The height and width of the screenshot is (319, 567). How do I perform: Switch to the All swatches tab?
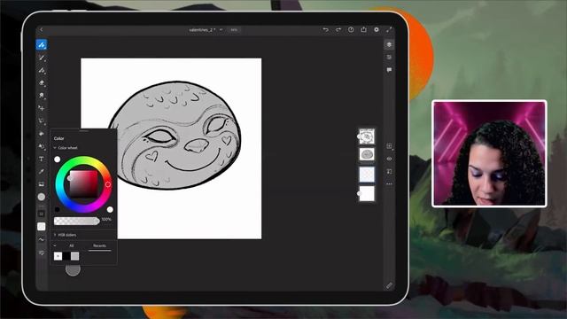pos(72,246)
